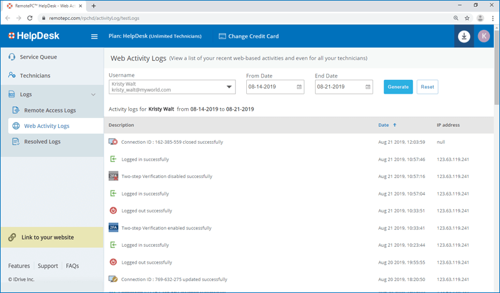Click the From Date input field
Image resolution: width=500 pixels, height=293 pixels.
click(270, 87)
